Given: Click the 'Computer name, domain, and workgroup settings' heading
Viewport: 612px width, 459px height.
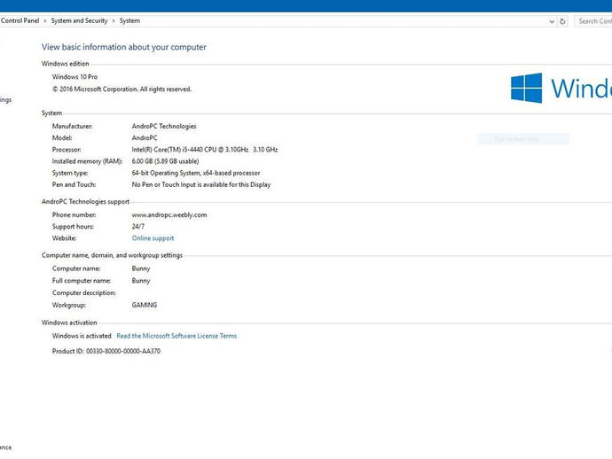Looking at the screenshot, I should [112, 255].
